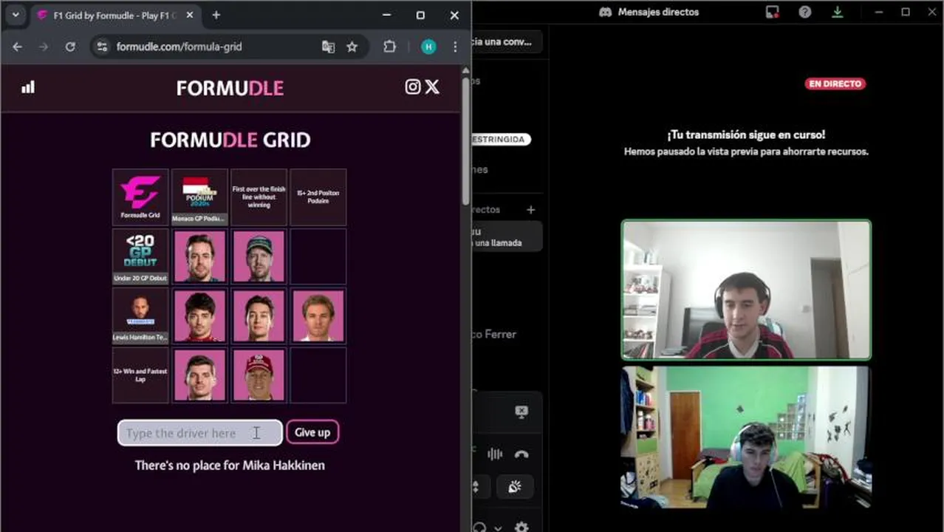The height and width of the screenshot is (532, 944).
Task: Click the 15+ 2nd Position Podiums tile
Action: point(318,197)
